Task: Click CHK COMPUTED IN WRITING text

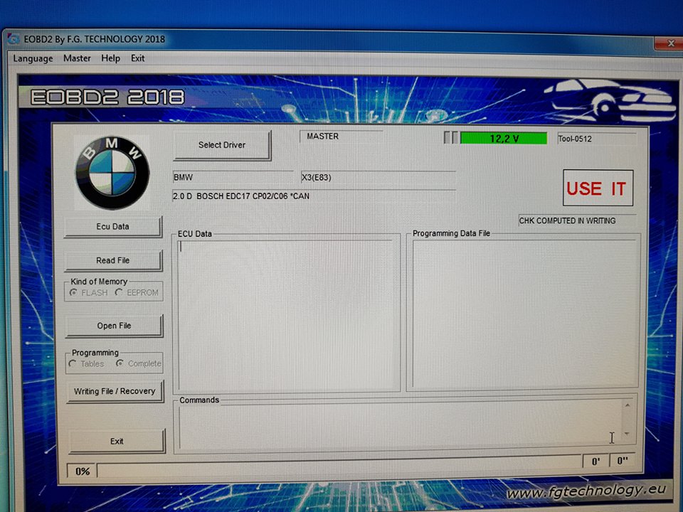Action: 567,220
